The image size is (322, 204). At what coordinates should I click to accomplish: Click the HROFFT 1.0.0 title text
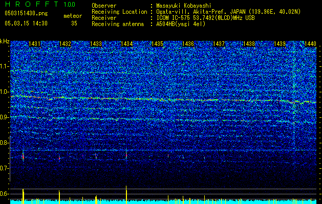(40, 4)
